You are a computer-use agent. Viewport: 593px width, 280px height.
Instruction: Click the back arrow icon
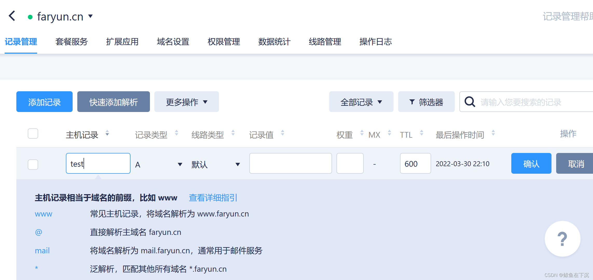click(x=12, y=16)
